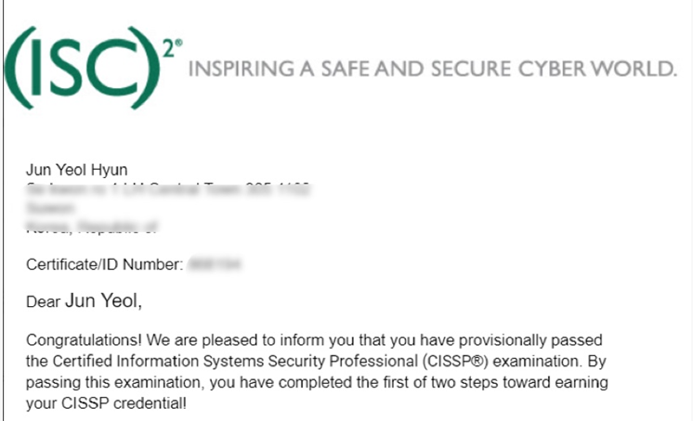Click the green (ISC)² logo

(x=93, y=68)
